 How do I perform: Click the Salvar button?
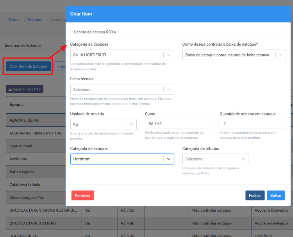coord(275,195)
